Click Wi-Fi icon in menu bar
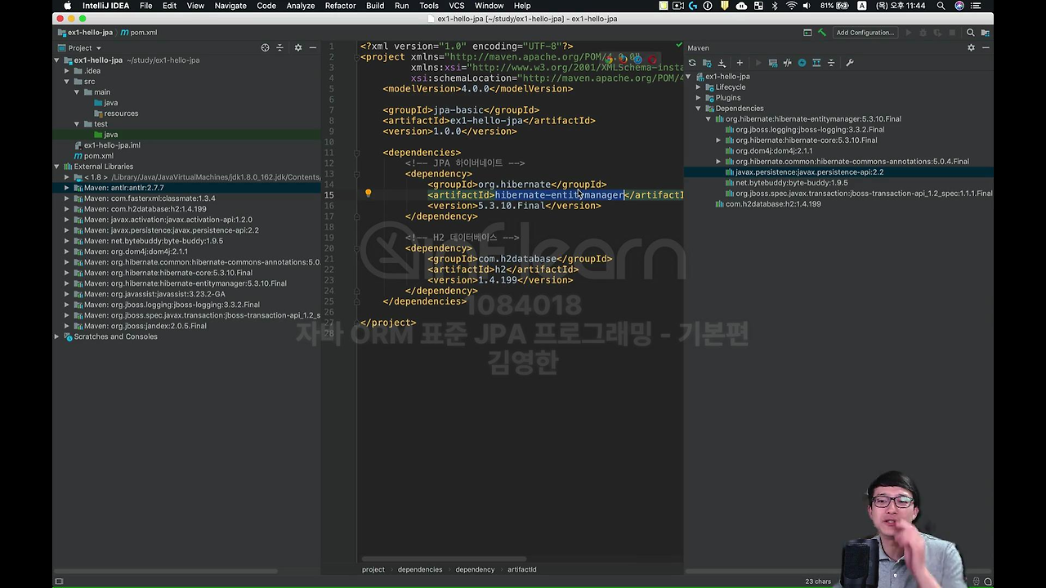1046x588 pixels. 791,6
